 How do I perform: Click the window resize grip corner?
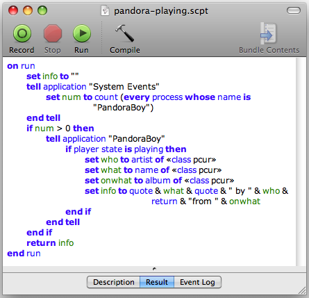click(x=302, y=290)
